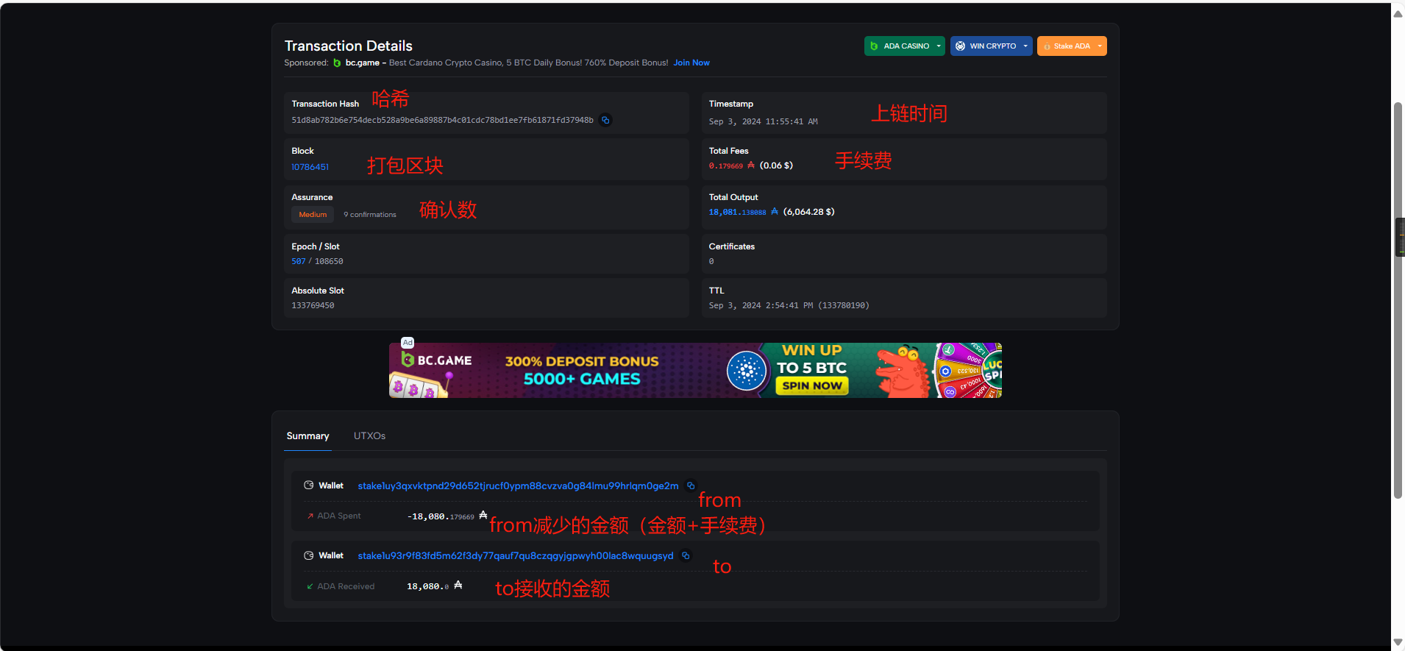Click the ADA symbol beside Total Fees
The width and height of the screenshot is (1405, 651).
751,165
